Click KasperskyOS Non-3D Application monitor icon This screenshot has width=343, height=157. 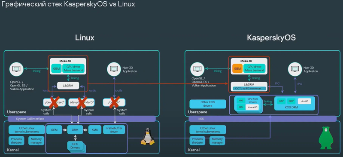295,69
